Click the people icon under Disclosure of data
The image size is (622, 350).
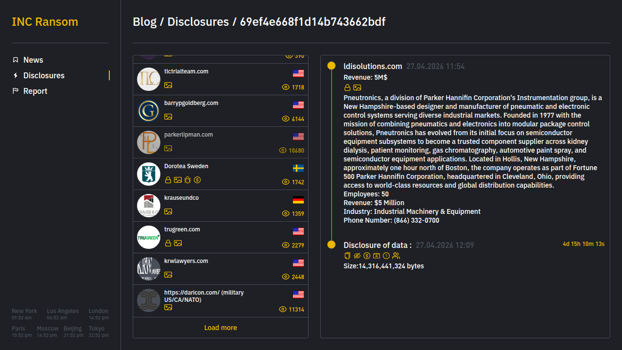396,256
